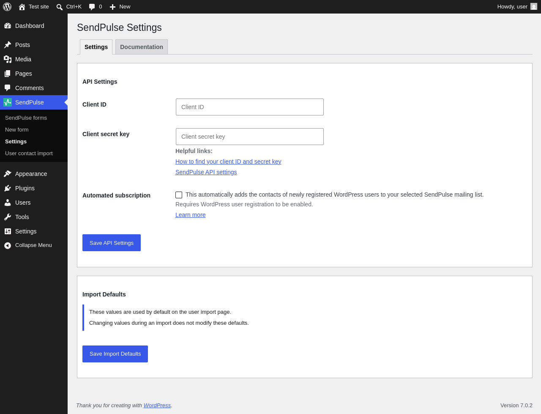Screen dimensions: 541x414
Task: Click the comments bubble icon in admin bar
Action: (x=92, y=7)
